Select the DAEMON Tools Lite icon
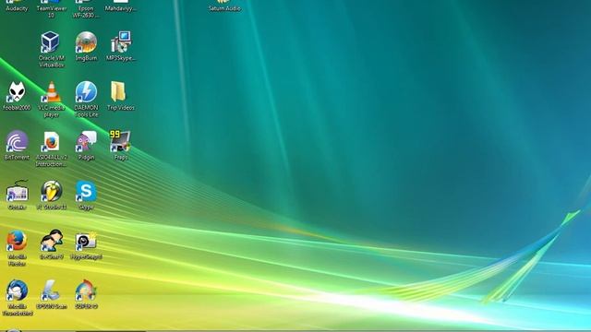Image resolution: width=591 pixels, height=332 pixels. coord(86,92)
